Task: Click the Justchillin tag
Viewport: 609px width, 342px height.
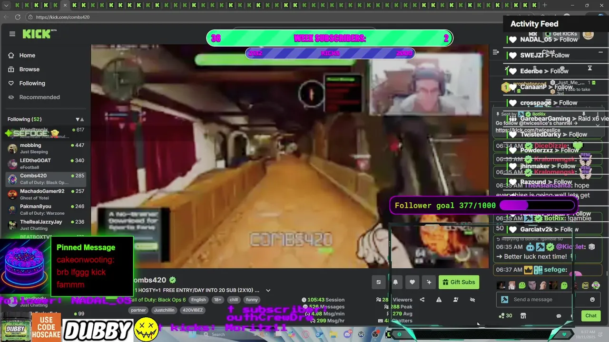Action: pos(164,310)
